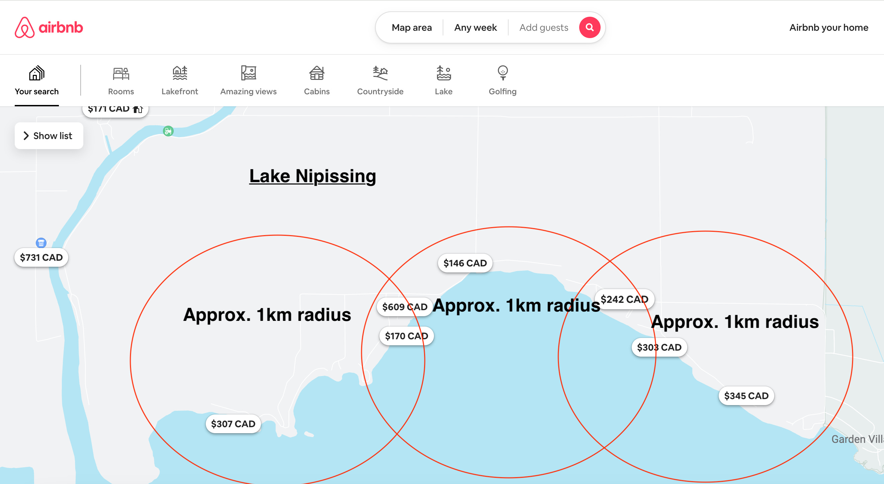Click the $345 CAD map listing

click(x=746, y=396)
